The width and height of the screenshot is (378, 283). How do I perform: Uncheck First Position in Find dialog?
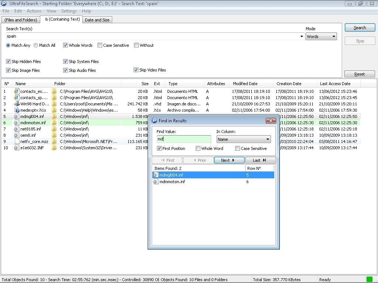159,149
